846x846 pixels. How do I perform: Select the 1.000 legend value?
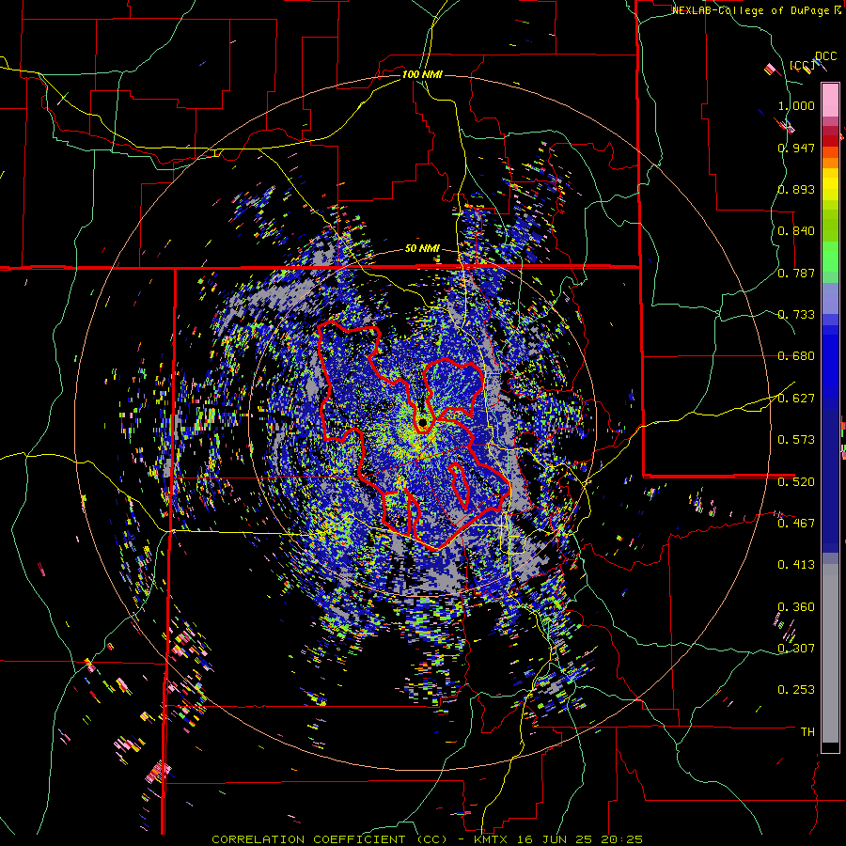tap(796, 105)
